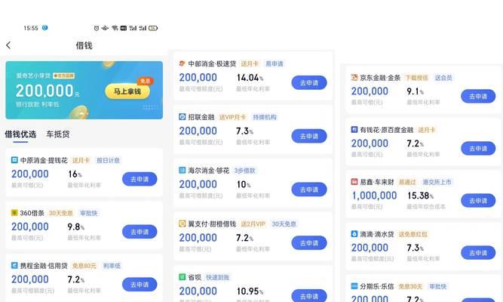Tap the alarm clock status bar icon
Viewport: 503px width, 302px height.
click(97, 28)
